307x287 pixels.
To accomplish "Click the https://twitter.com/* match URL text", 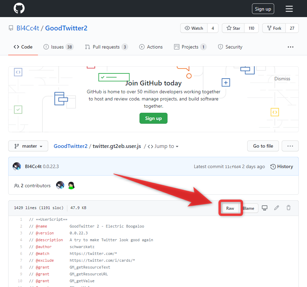I will click(x=93, y=254).
